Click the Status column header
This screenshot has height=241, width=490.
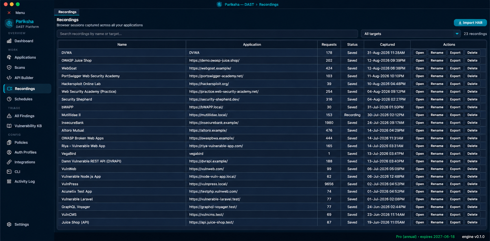tap(352, 45)
